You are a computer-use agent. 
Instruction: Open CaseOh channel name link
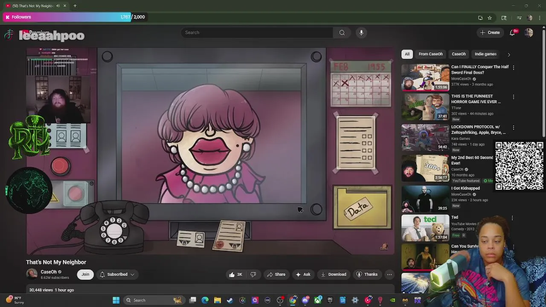(x=49, y=272)
